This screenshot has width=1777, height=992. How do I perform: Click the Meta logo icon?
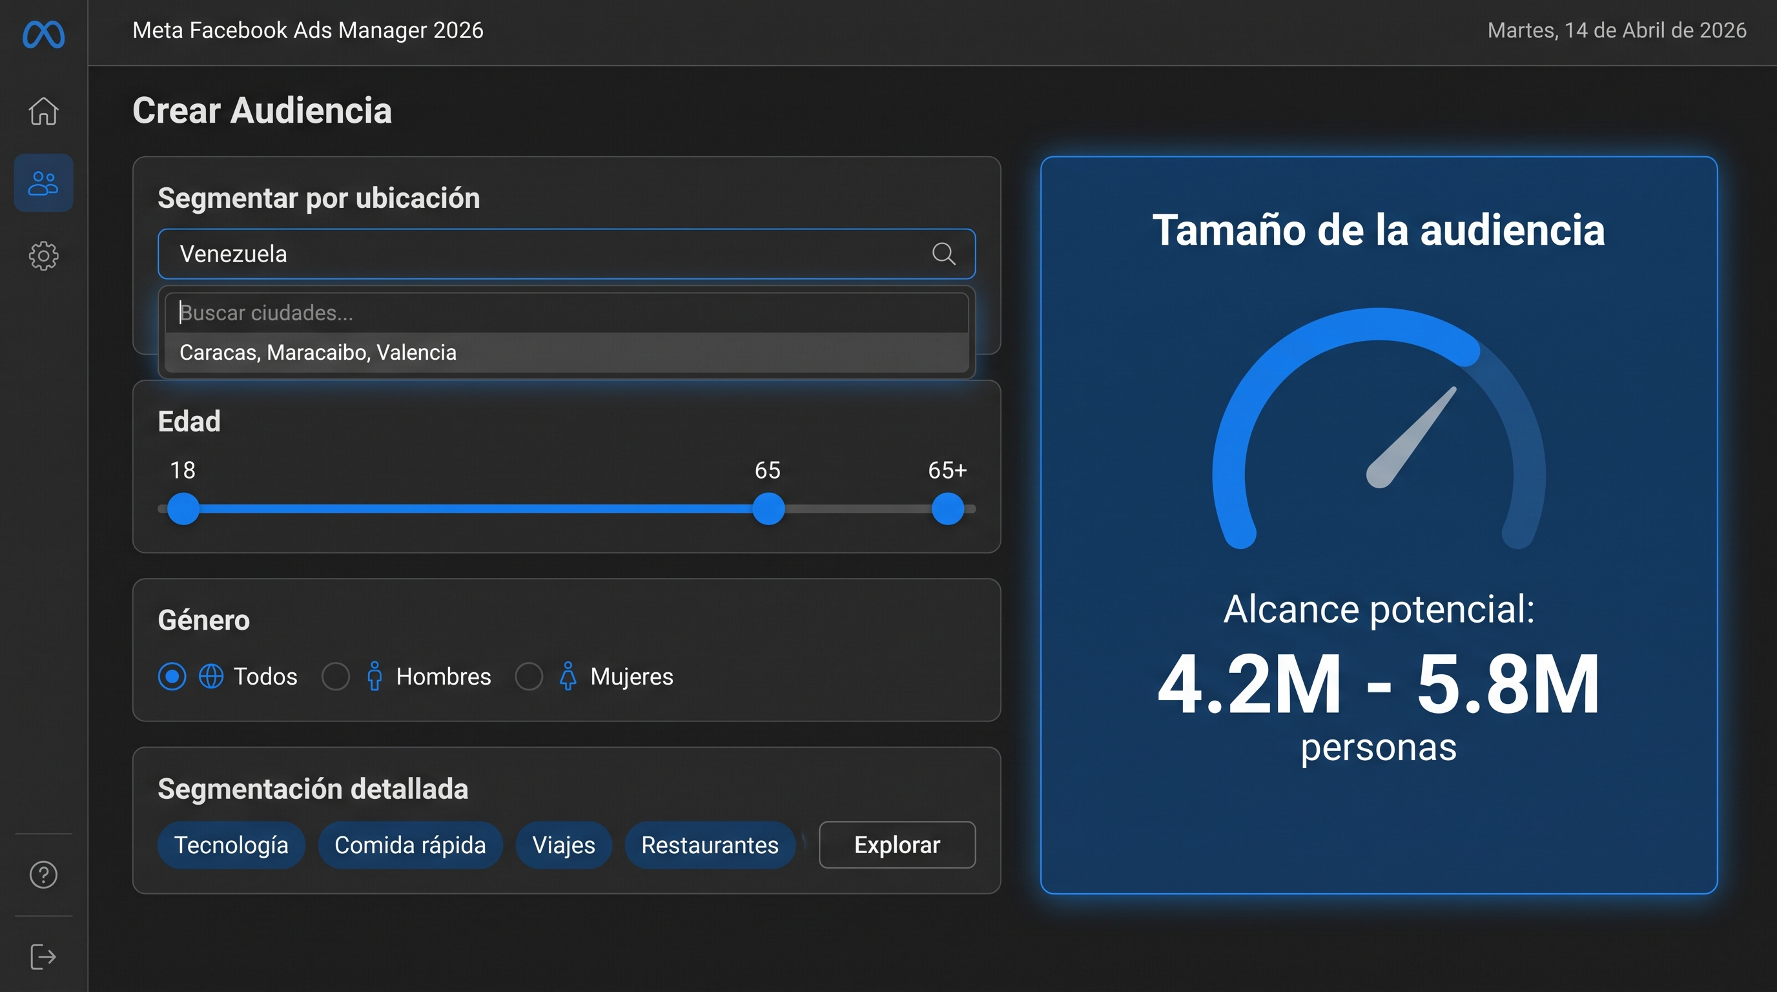(x=43, y=34)
